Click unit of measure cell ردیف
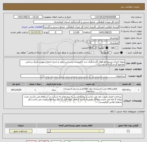This screenshot has height=142, width=147. (x=54, y=90)
